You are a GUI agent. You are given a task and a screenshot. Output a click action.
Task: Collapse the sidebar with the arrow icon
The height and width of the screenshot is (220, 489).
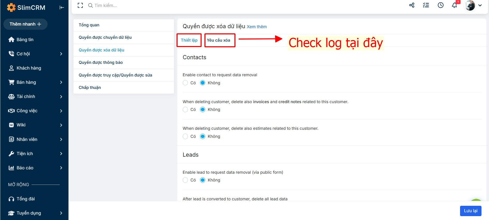click(x=62, y=7)
